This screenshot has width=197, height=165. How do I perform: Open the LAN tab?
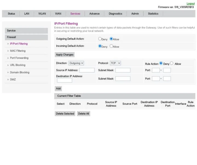click(27, 14)
